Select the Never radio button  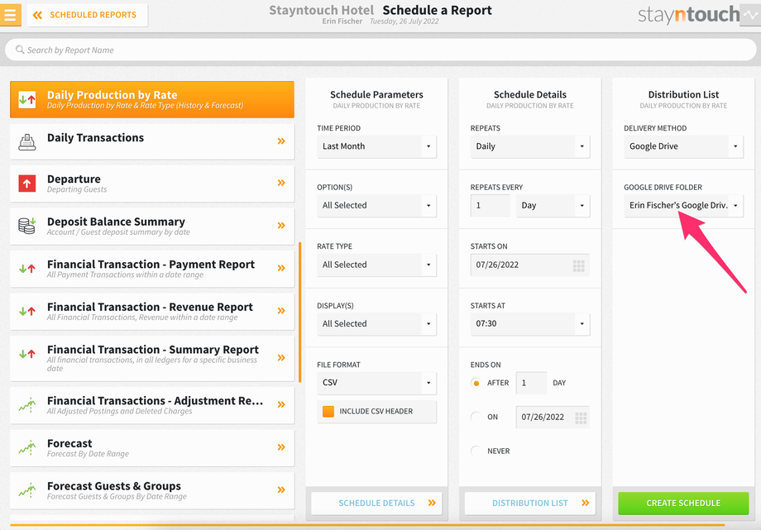476,451
